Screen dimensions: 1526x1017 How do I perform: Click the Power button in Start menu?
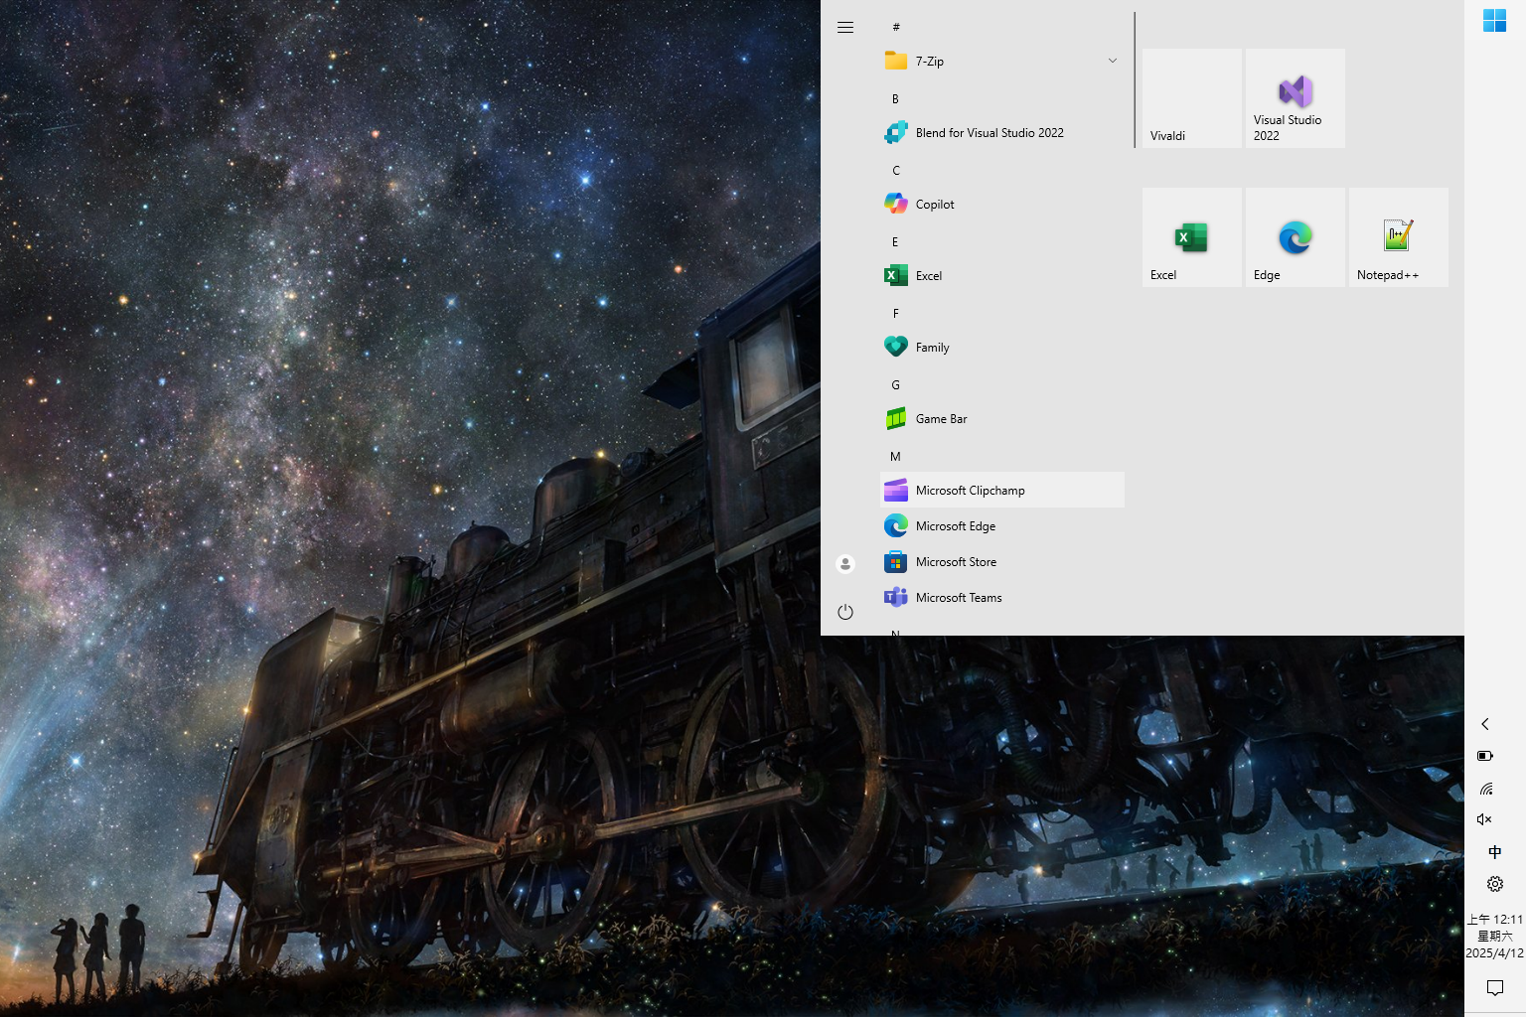coord(845,612)
